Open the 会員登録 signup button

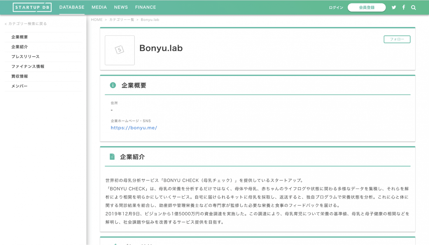[x=366, y=7]
